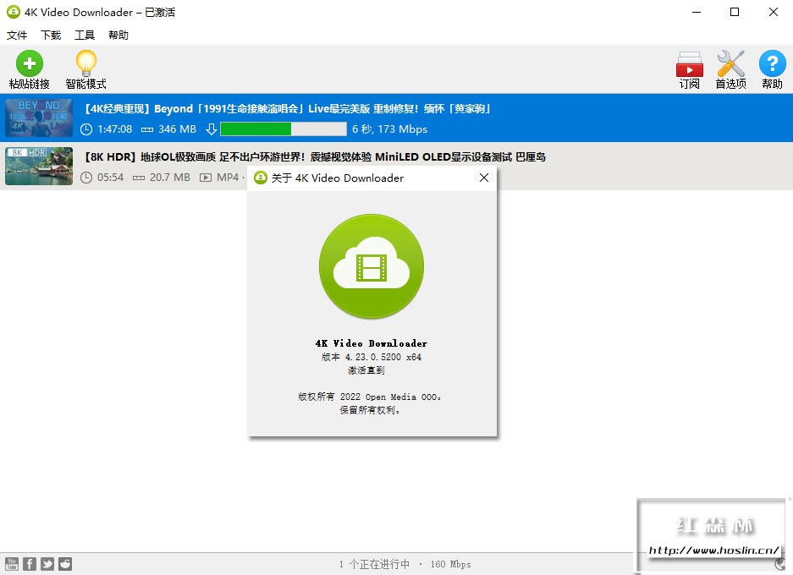The image size is (793, 575).
Task: Close the 关于 4K Video Downloader dialog
Action: (x=484, y=178)
